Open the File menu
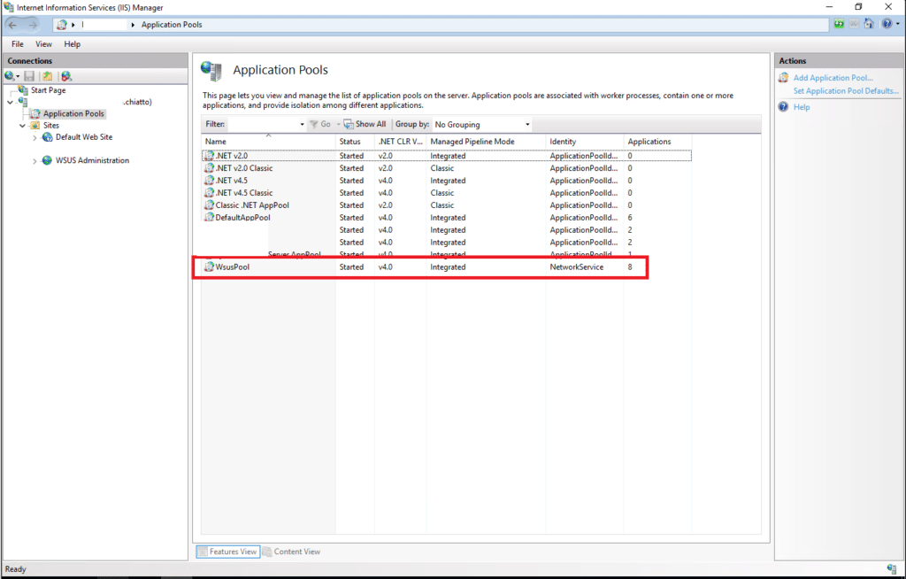This screenshot has height=579, width=906. [18, 44]
